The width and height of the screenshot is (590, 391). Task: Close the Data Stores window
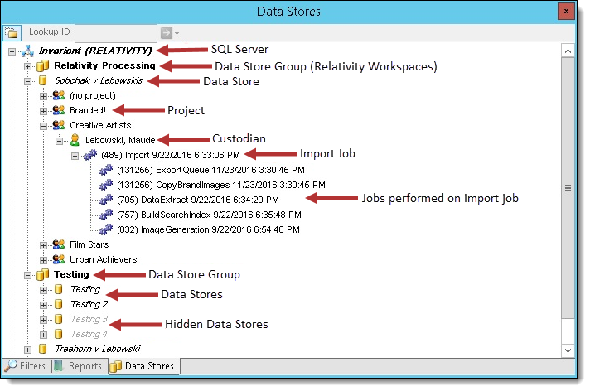click(566, 12)
